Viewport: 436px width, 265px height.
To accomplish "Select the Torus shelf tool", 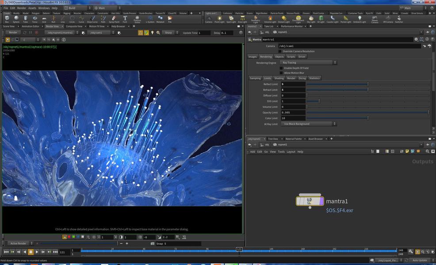I will (x=35, y=19).
